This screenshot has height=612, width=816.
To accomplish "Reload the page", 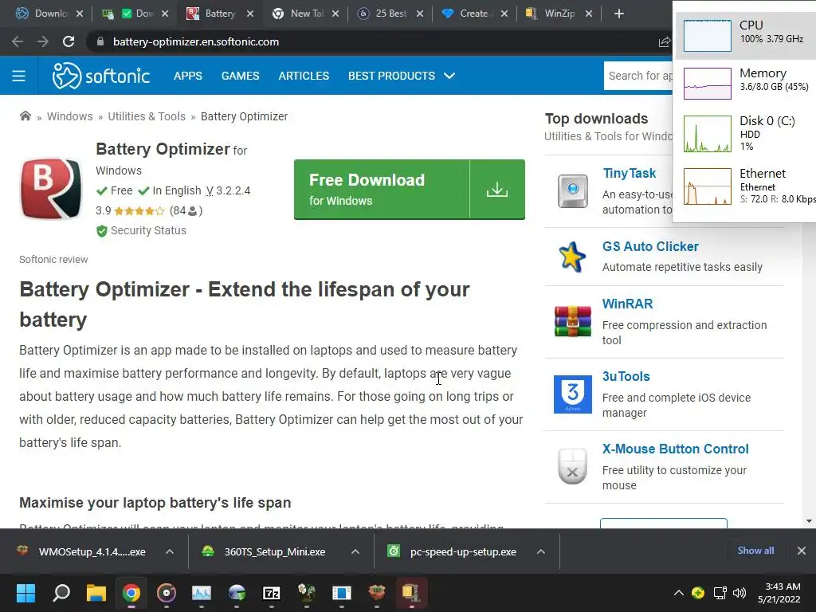I will tap(69, 41).
